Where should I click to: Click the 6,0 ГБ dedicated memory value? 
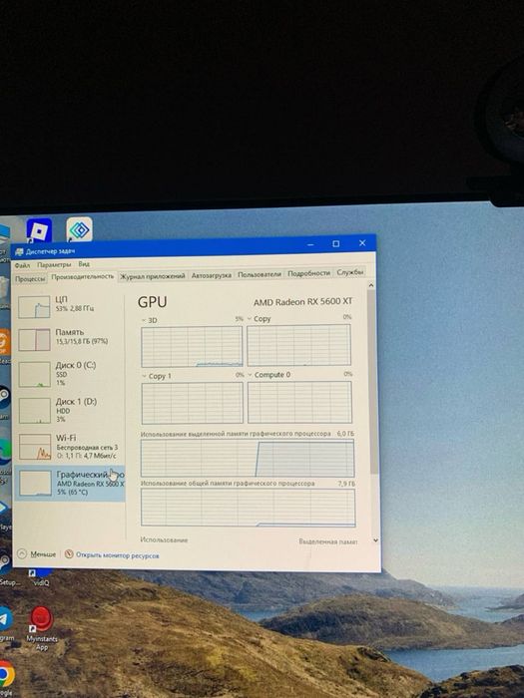click(x=345, y=433)
